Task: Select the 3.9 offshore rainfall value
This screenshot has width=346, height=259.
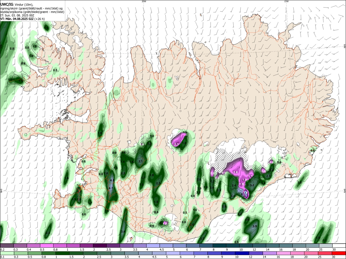Action: [x=254, y=226]
